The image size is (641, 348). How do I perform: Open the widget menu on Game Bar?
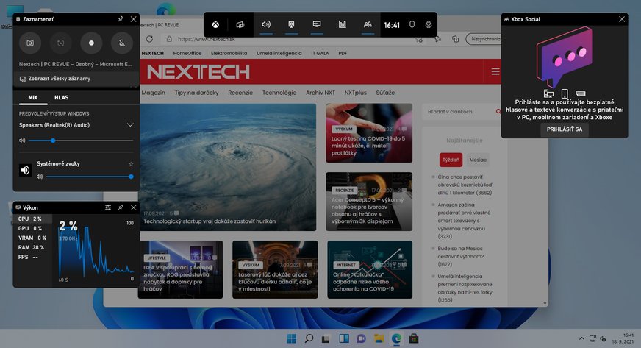(240, 24)
